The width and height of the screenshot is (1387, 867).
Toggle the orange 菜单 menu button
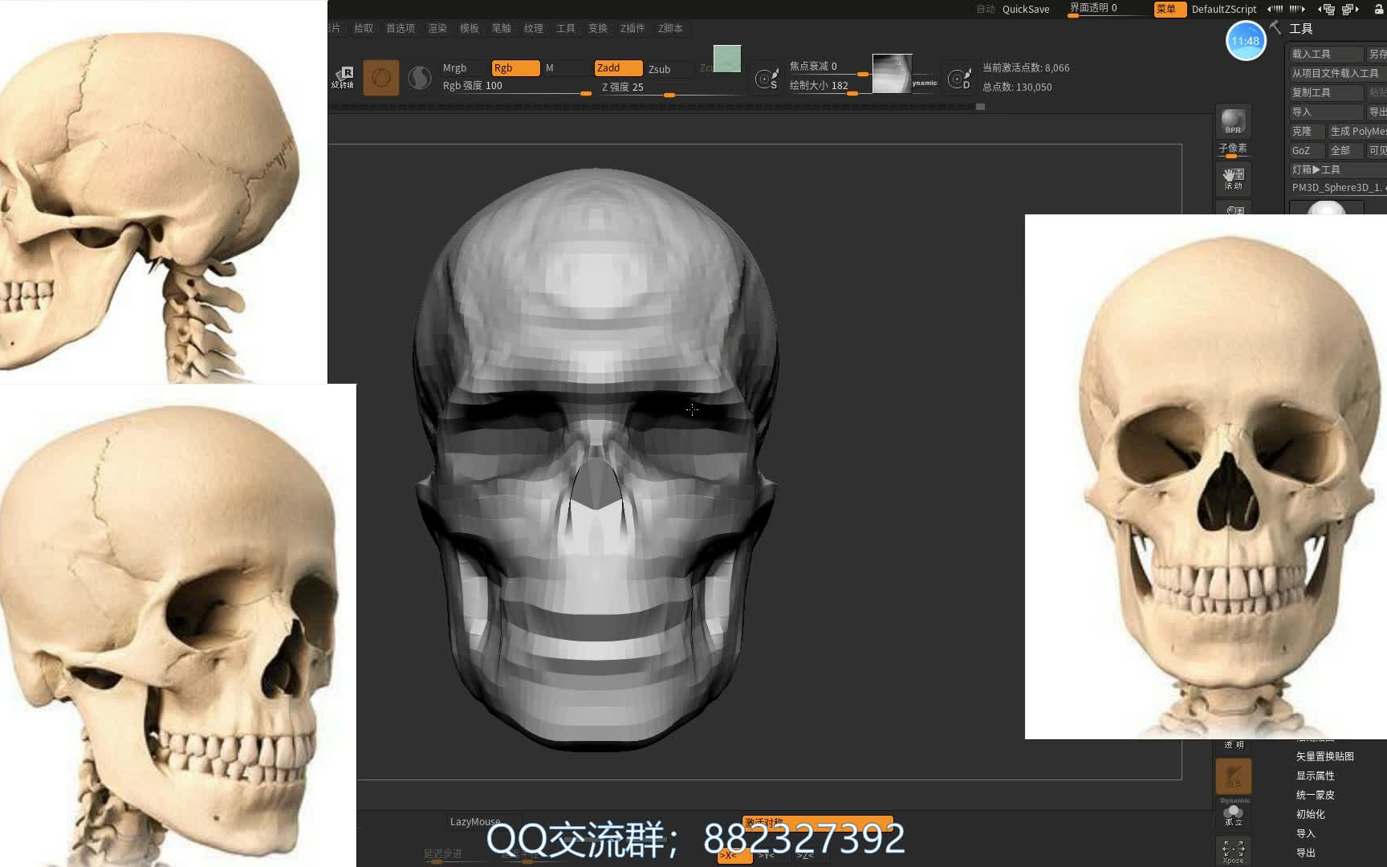point(1169,9)
